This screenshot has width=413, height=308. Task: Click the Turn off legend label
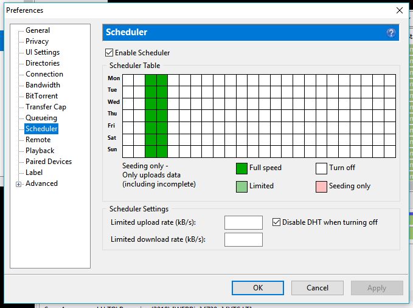[342, 168]
